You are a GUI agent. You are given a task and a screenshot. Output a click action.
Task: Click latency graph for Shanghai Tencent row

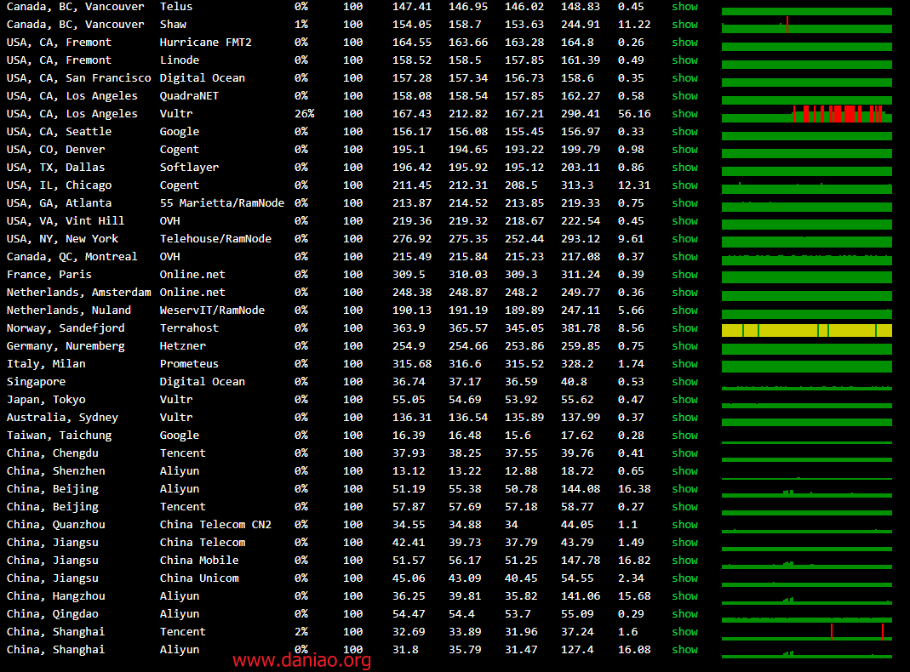point(806,634)
